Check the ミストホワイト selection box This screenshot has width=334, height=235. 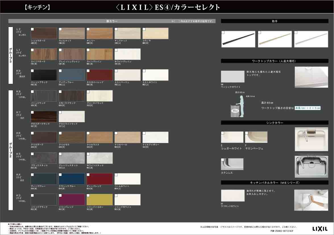(x=144, y=70)
